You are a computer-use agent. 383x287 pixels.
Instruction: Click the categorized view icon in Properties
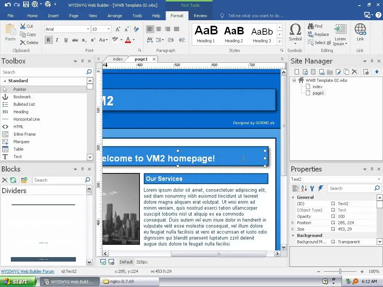pos(295,188)
